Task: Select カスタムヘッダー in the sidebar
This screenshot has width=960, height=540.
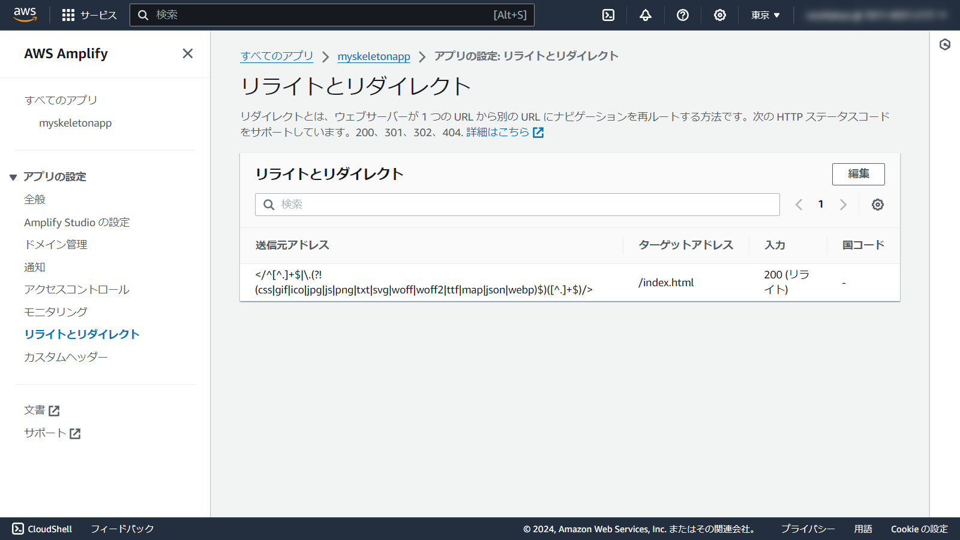Action: point(66,357)
